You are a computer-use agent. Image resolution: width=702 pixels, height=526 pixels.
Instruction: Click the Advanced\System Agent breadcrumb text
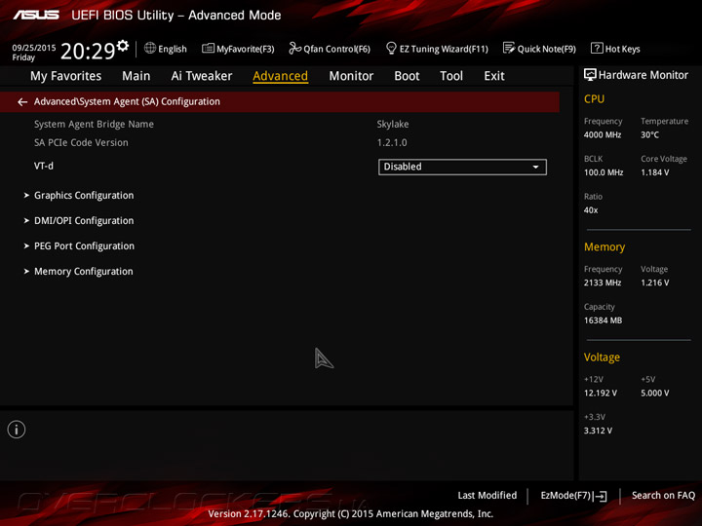[127, 102]
